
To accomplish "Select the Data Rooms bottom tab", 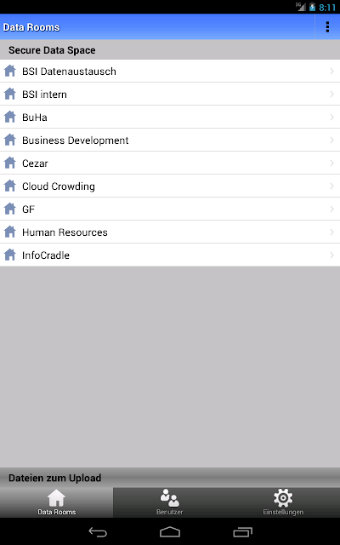I will (57, 502).
